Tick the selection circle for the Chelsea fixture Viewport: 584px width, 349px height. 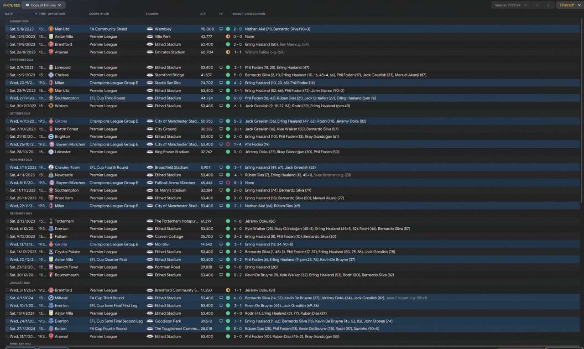pos(7,75)
